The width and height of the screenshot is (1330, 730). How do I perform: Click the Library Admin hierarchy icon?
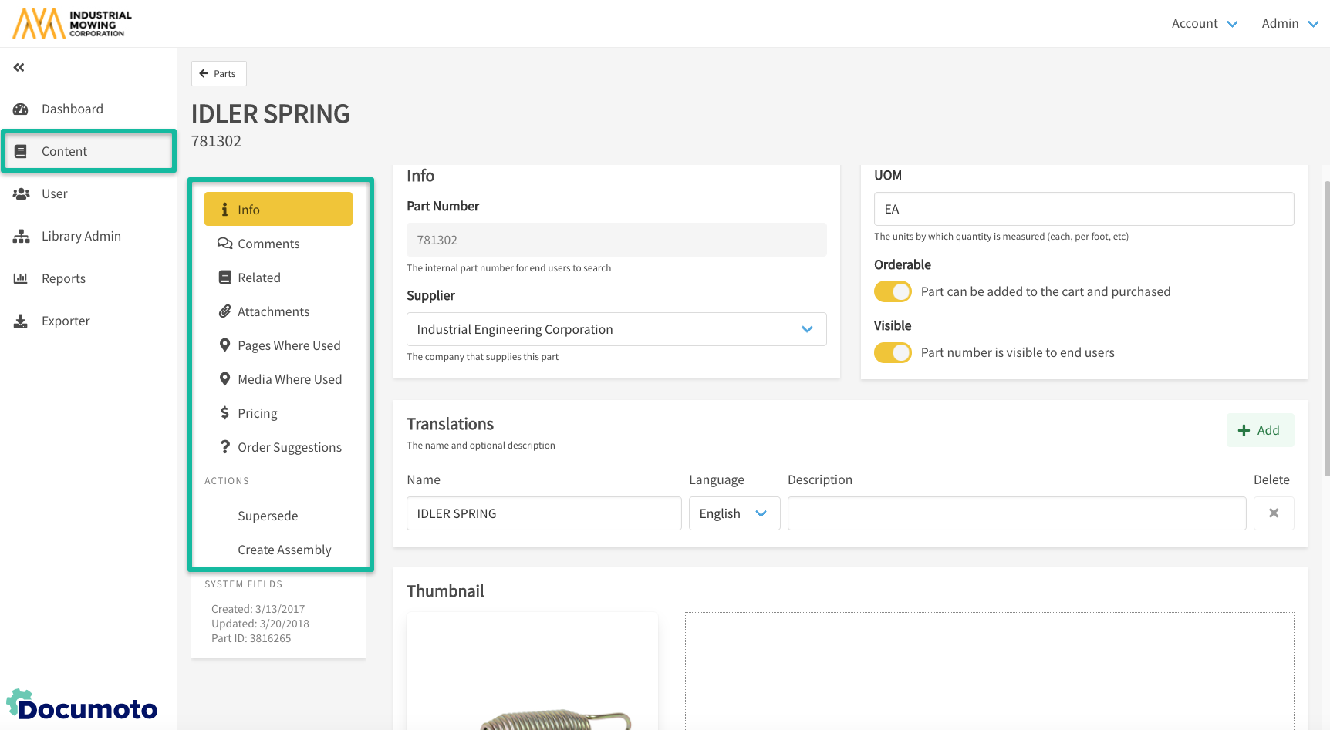[21, 237]
